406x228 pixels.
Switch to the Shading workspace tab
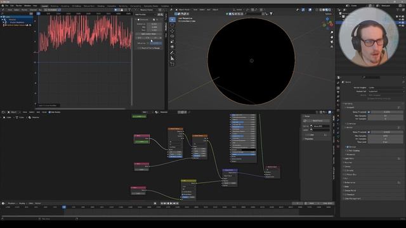pos(101,6)
